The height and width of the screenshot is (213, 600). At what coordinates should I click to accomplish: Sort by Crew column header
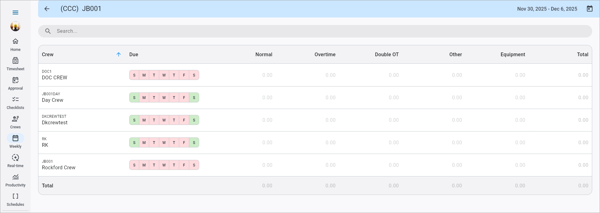[x=48, y=54]
